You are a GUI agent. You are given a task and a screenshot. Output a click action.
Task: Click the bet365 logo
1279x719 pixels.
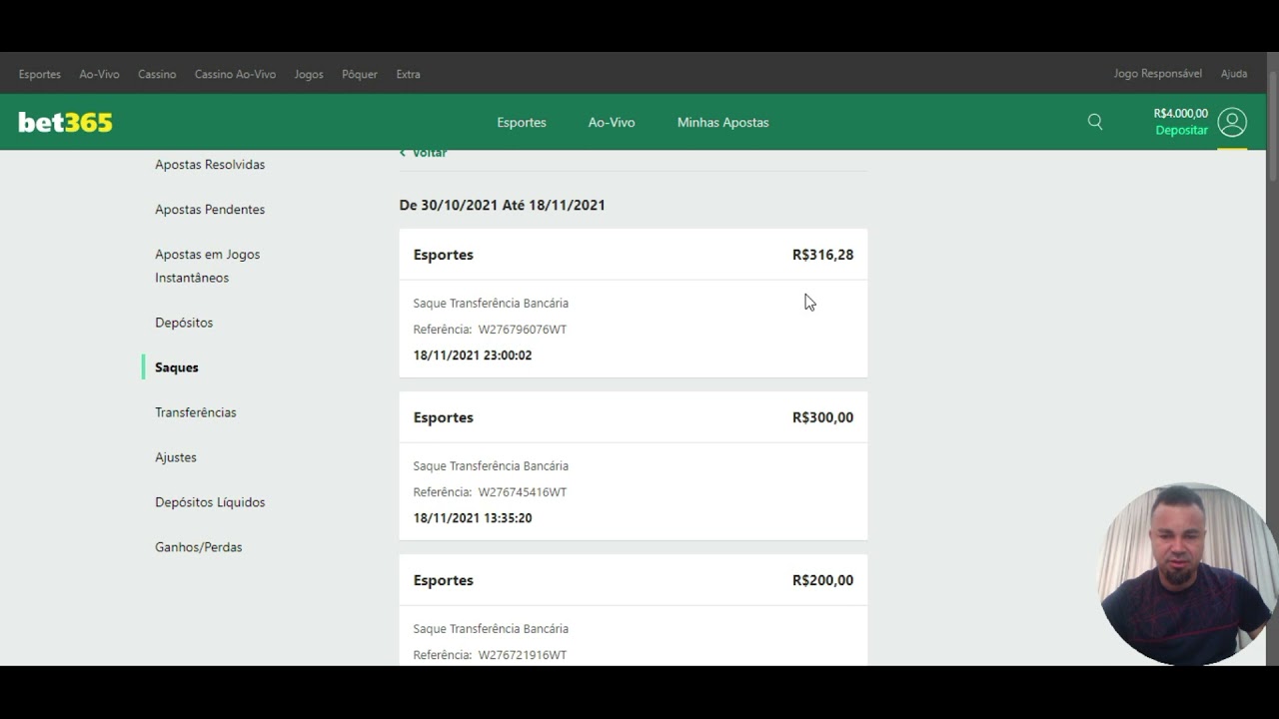click(66, 122)
